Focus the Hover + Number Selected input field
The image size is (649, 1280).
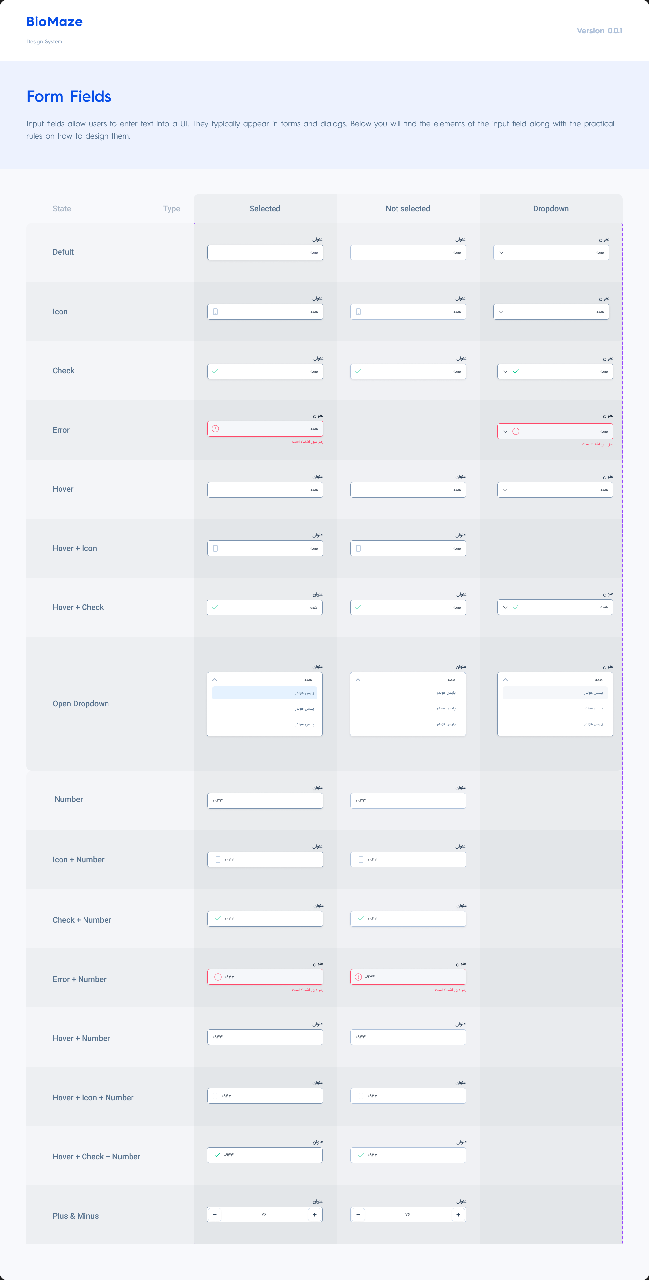pos(265,1037)
